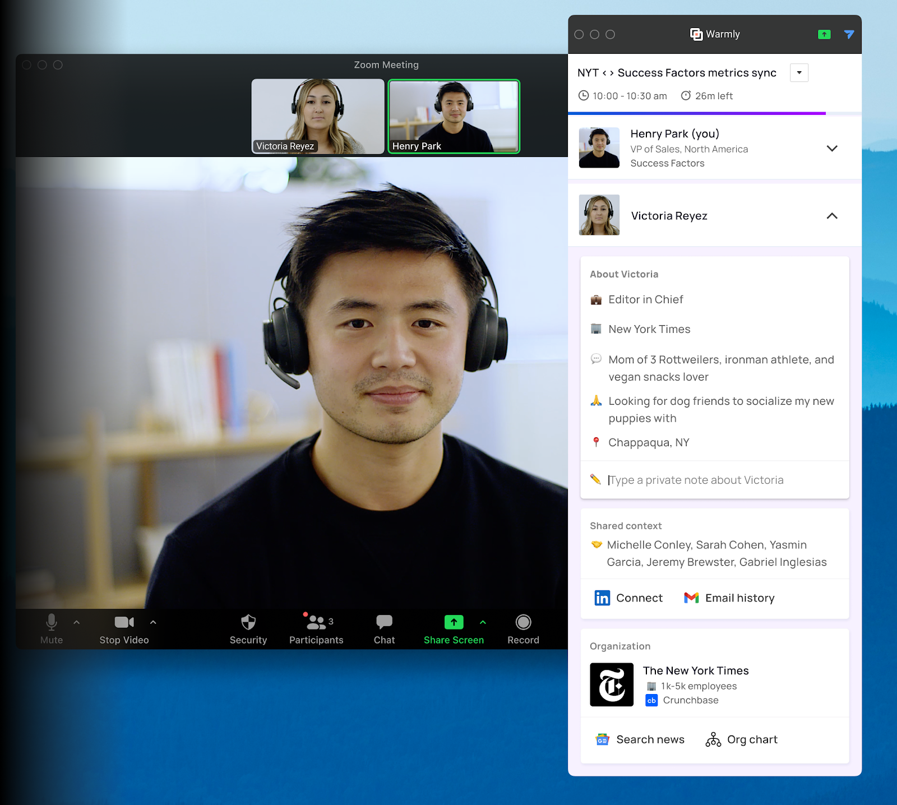Click the Crunchbase cb icon
The width and height of the screenshot is (897, 805).
coord(651,700)
